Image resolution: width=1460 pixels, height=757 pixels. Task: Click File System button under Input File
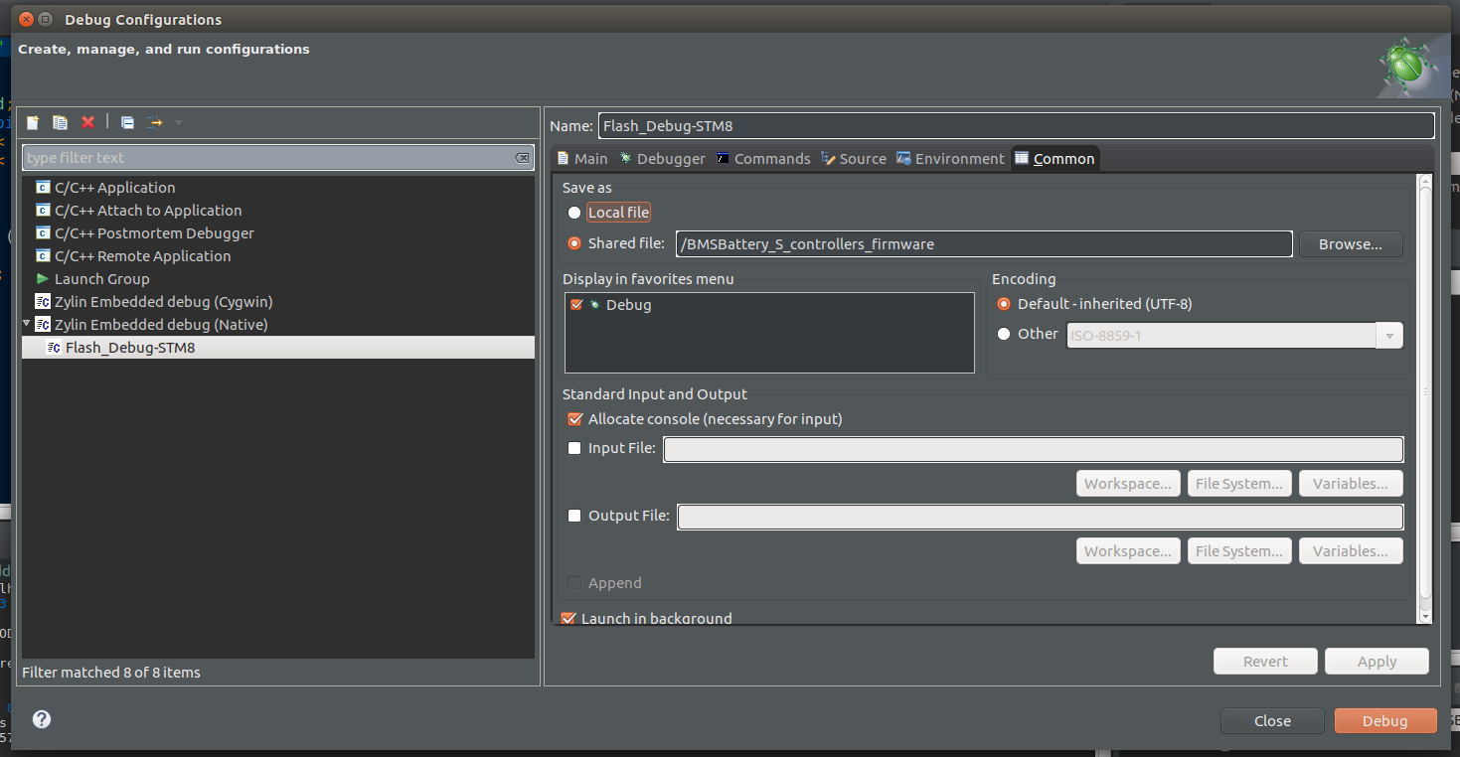point(1239,484)
